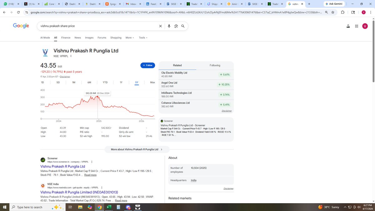Start voice search with microphone icon
The width and height of the screenshot is (375, 211).
coord(169,26)
